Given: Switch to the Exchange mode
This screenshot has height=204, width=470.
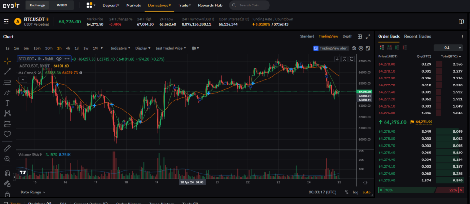Looking at the screenshot, I should point(38,5).
